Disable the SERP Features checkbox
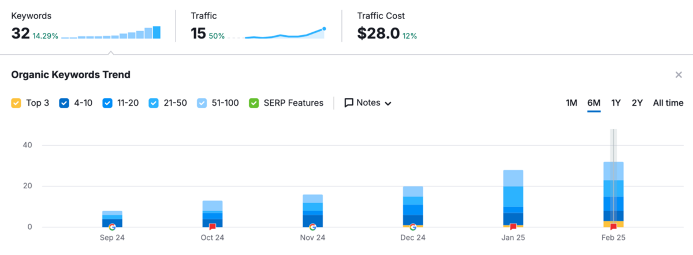The width and height of the screenshot is (693, 255). pyautogui.click(x=254, y=104)
